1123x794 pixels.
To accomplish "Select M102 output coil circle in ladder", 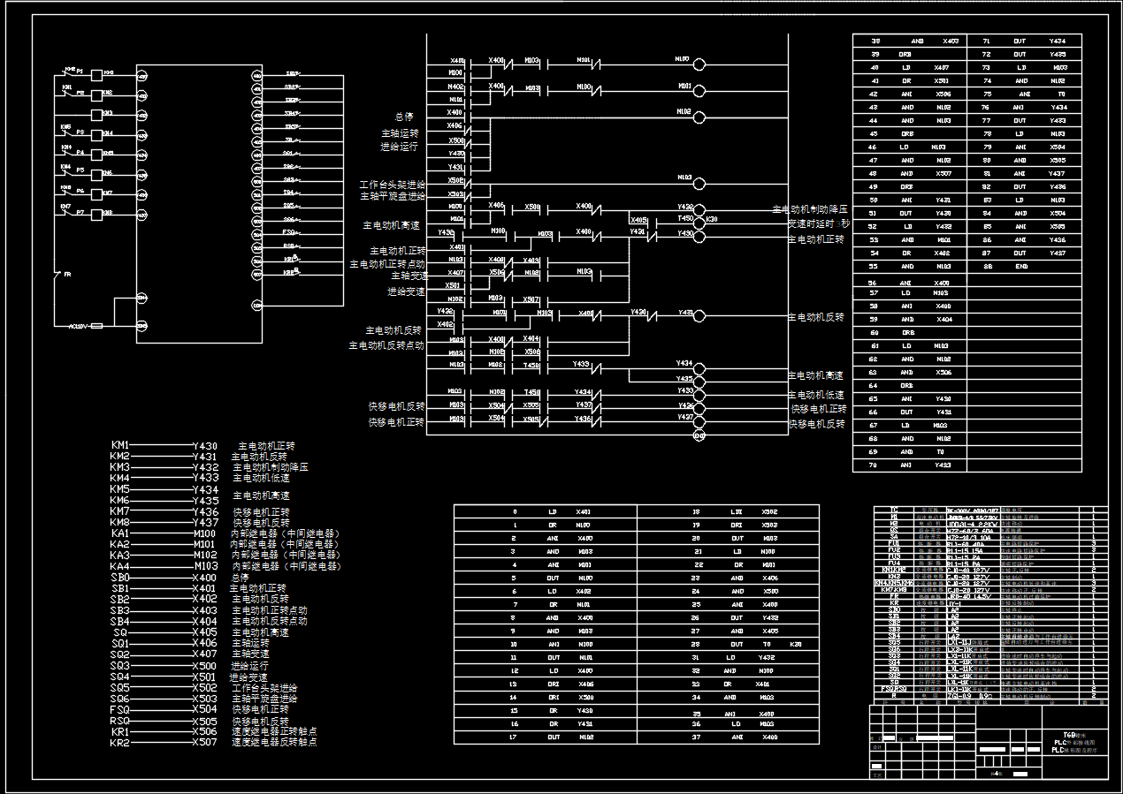I will tap(699, 117).
